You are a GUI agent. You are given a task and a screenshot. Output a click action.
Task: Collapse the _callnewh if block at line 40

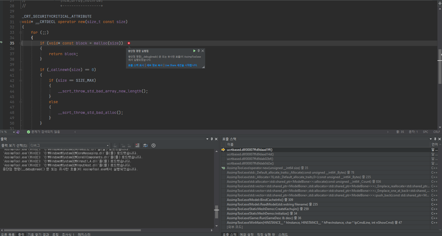point(21,70)
